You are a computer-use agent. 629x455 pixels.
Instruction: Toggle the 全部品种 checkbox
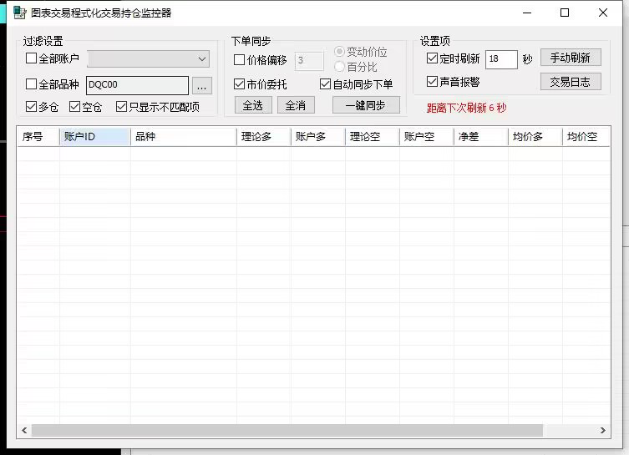coord(32,84)
